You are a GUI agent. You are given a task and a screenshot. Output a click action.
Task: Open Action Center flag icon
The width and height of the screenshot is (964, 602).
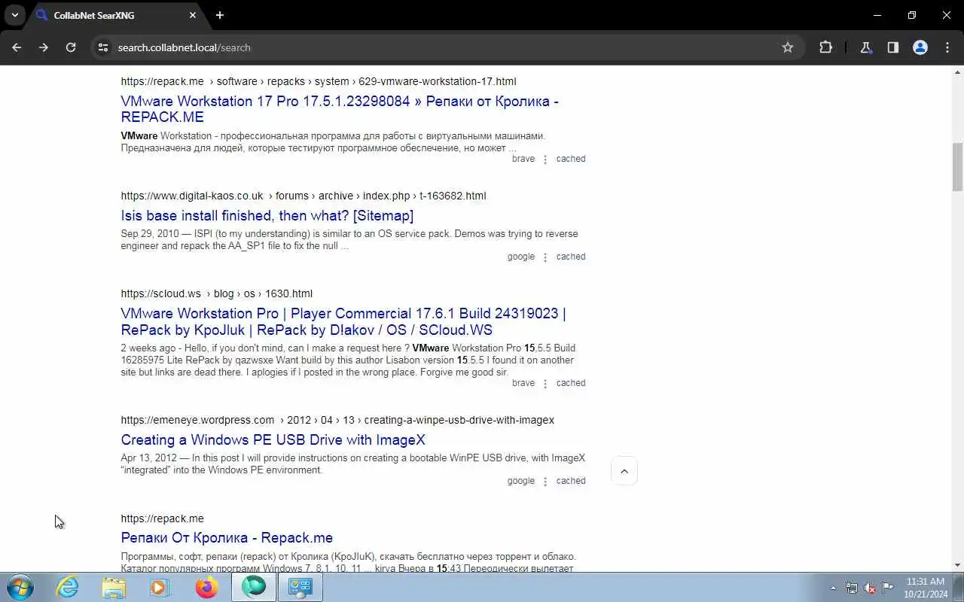(x=888, y=588)
